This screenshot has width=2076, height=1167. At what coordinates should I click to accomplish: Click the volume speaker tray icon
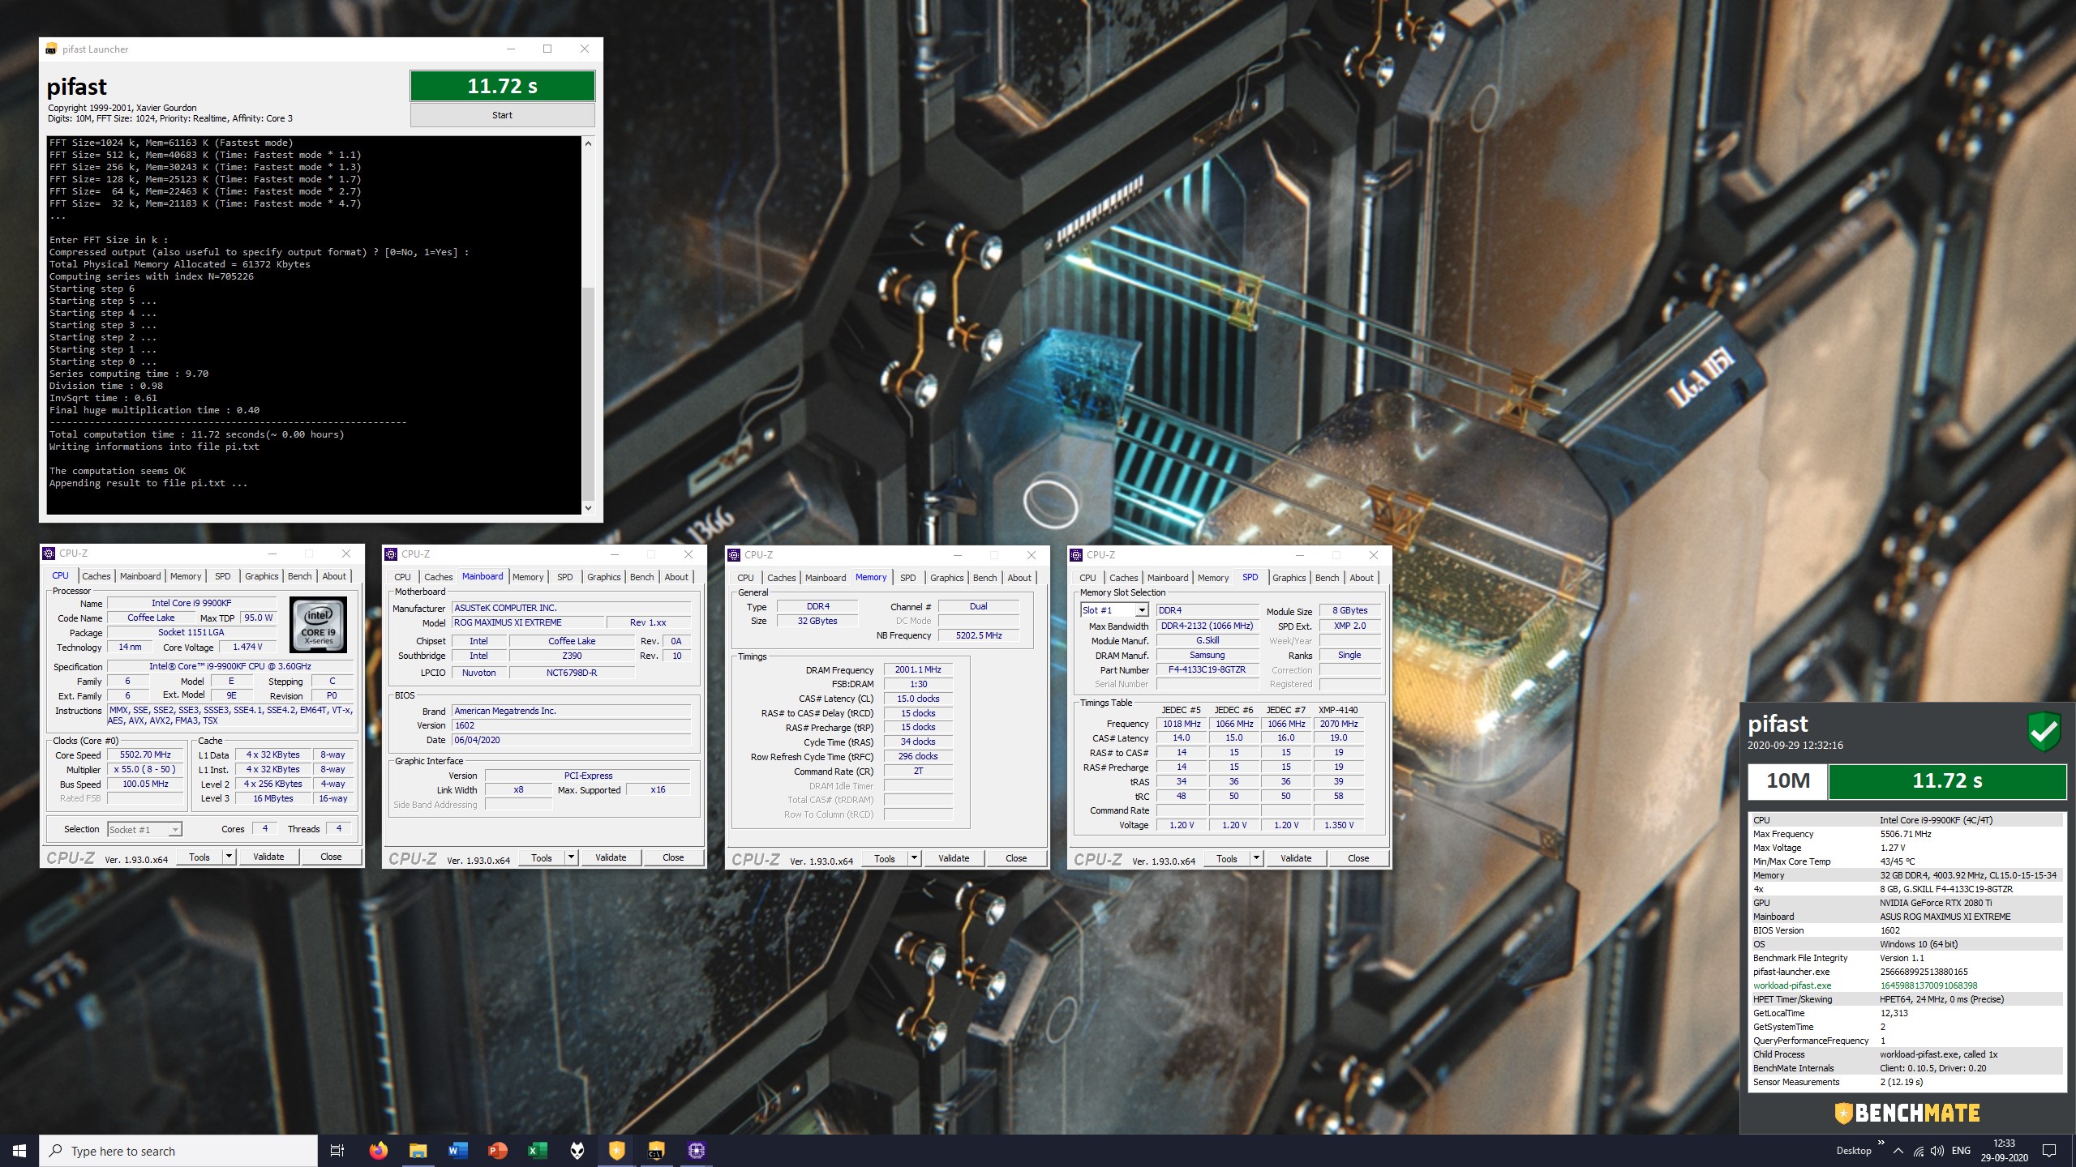tap(1937, 1151)
